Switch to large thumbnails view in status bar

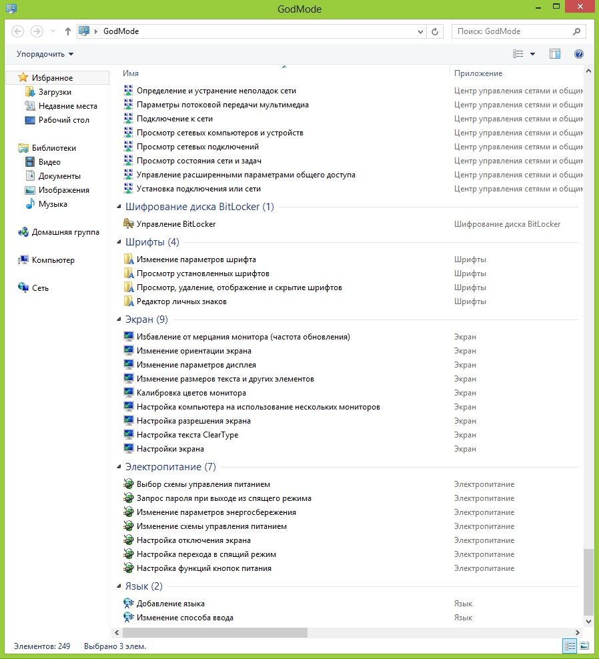584,646
